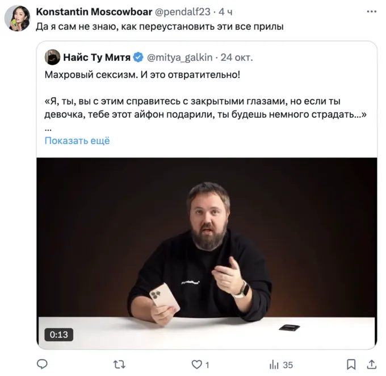This screenshot has width=386, height=376.
Task: Click the 0:13 video duration badge
Action: click(x=59, y=334)
